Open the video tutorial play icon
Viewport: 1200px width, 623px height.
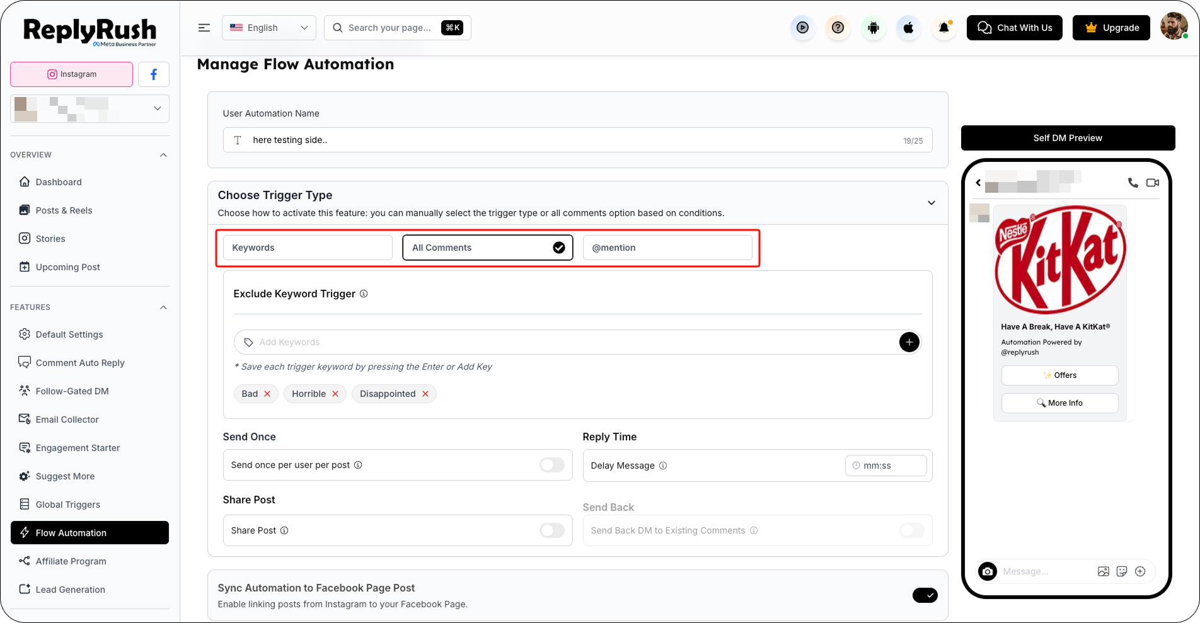coord(802,28)
